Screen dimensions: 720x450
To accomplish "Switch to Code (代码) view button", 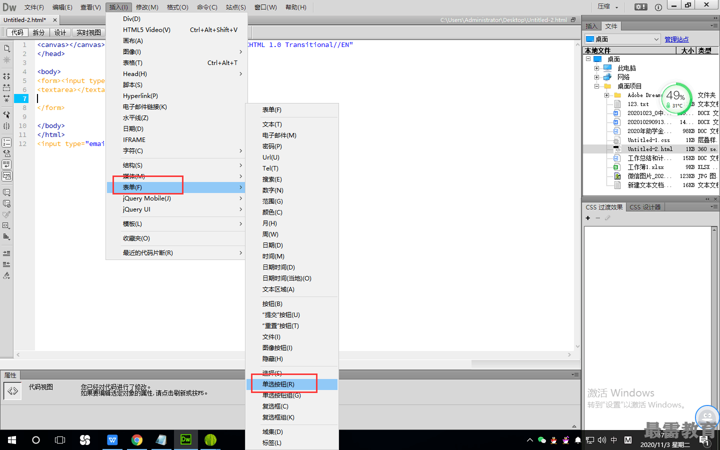I will point(17,32).
